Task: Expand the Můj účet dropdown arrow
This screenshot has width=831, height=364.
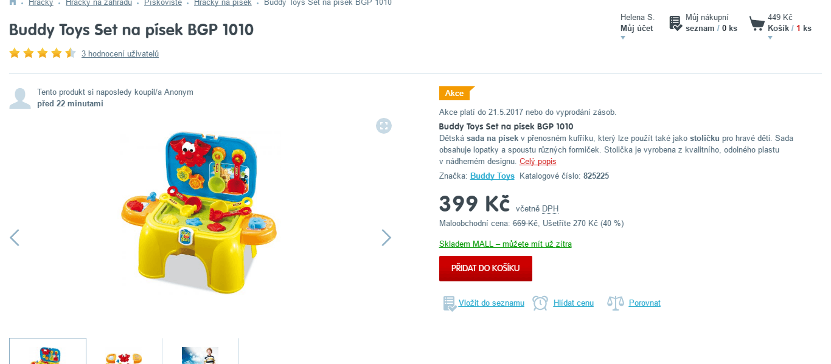Action: pos(622,38)
